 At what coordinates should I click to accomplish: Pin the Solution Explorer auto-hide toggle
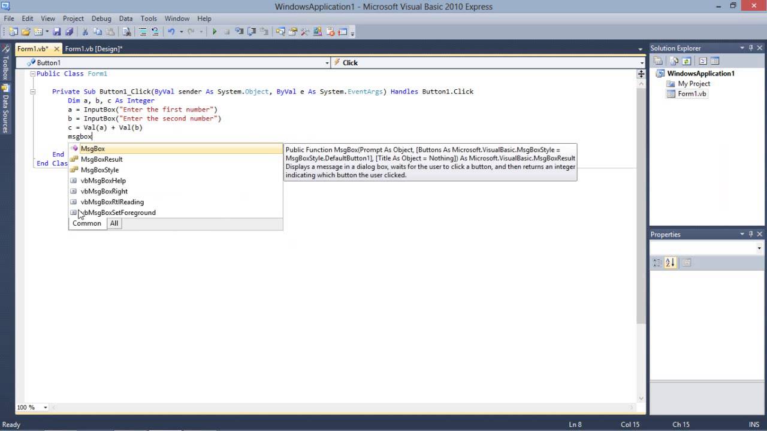click(751, 48)
